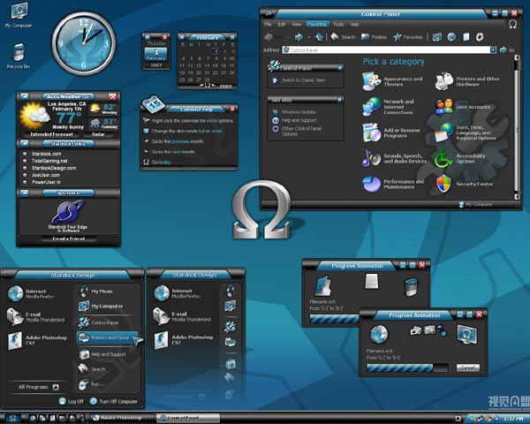Screen dimensions: 530x424
Task: Open the Tools menu in Control Panel
Action: click(338, 25)
